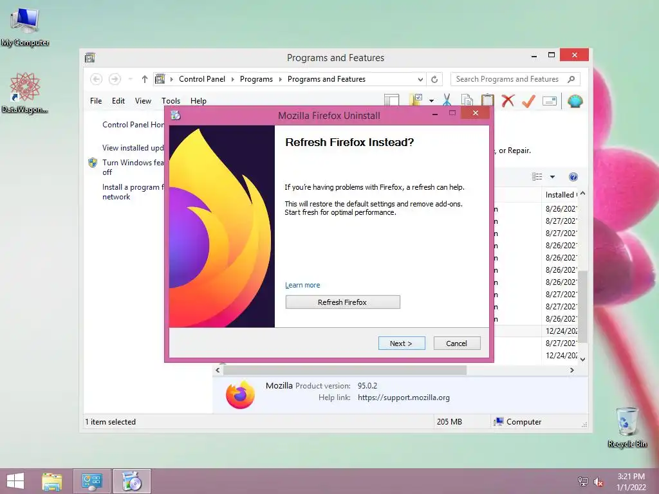Click the refresh address bar icon
Image resolution: width=659 pixels, height=494 pixels.
pyautogui.click(x=434, y=79)
